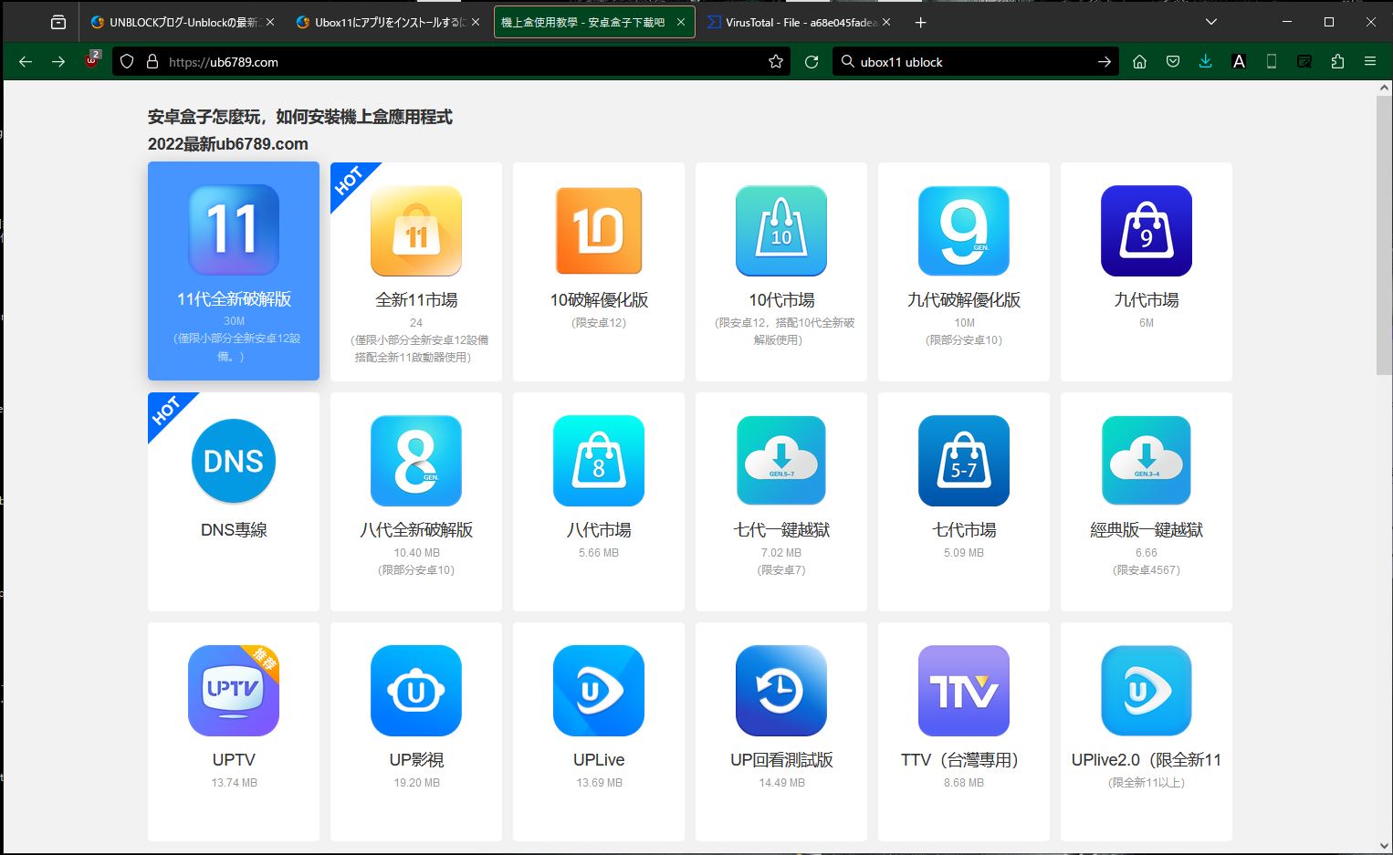Click the TTV（台灣專用）app icon
Screen dimensions: 1393x855
(964, 691)
